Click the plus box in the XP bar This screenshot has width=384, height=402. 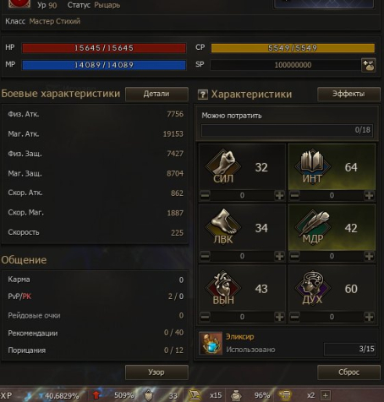(x=326, y=395)
